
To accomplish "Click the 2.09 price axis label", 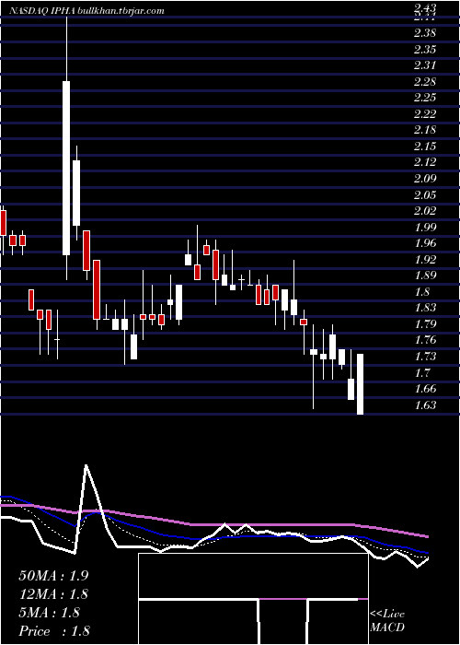I will (424, 179).
